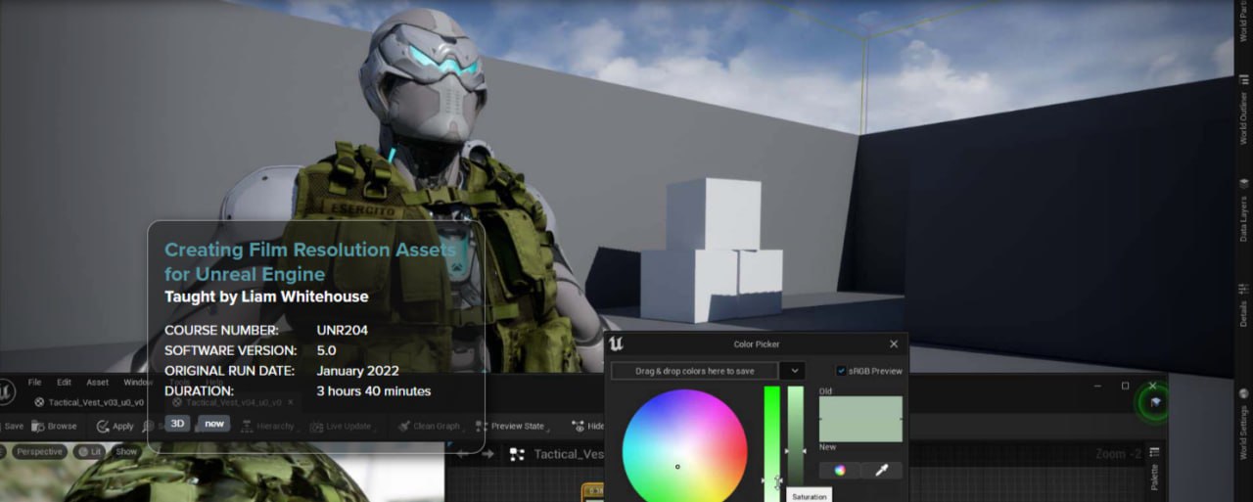Toggle Live Update in toolbar
1253x502 pixels.
(343, 427)
